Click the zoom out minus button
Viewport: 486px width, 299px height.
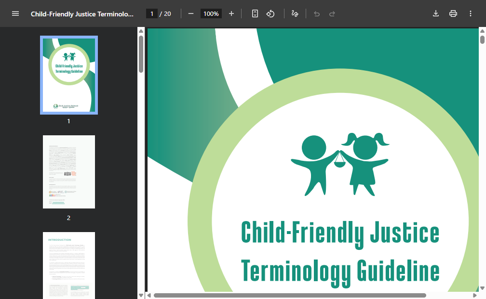click(191, 13)
